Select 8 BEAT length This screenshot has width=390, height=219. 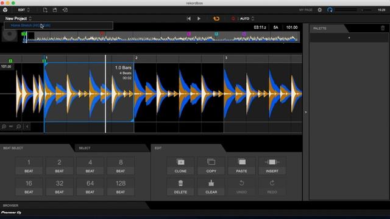coord(121,165)
